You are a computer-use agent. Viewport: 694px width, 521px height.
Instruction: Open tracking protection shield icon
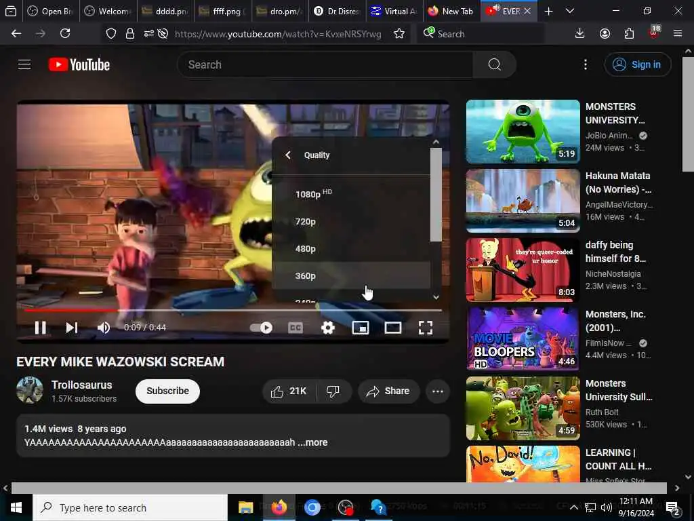click(x=111, y=34)
